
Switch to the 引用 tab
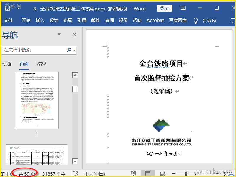(x=82, y=20)
